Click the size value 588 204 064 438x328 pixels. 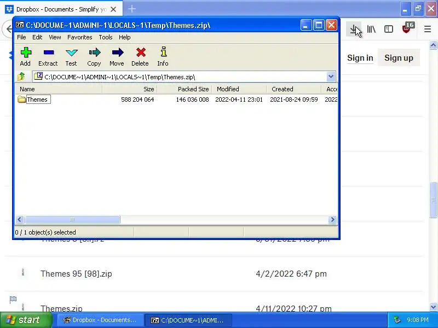tap(137, 99)
